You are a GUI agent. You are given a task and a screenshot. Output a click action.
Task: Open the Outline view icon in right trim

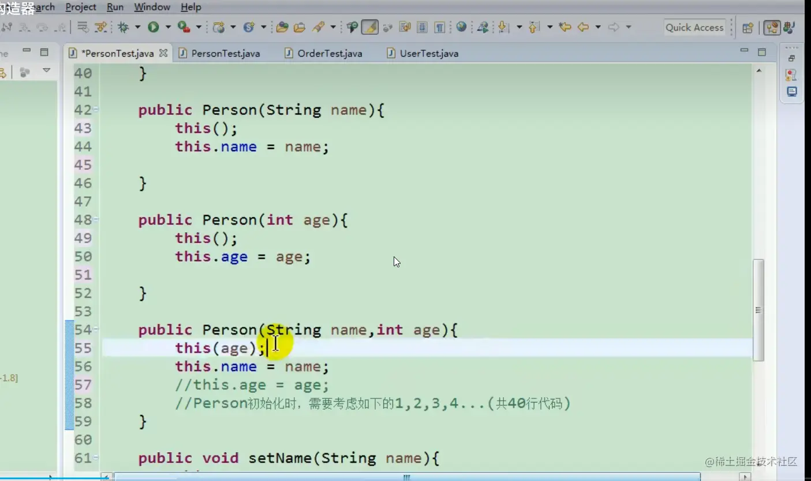(791, 75)
